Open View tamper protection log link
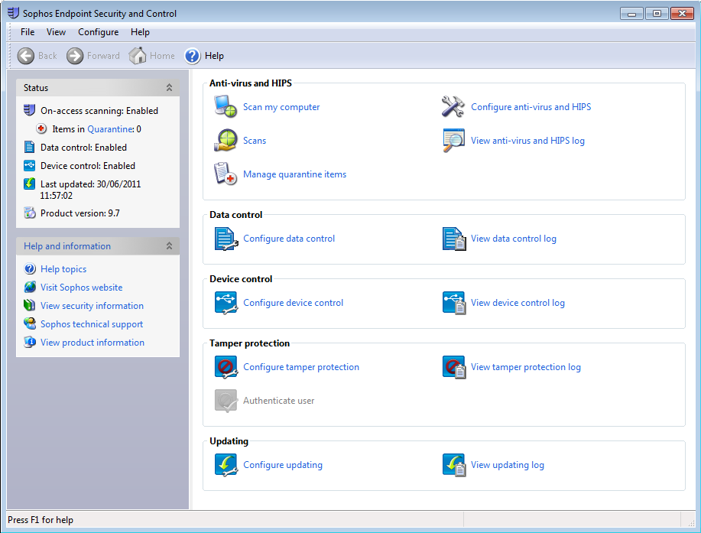701x533 pixels. pos(526,367)
